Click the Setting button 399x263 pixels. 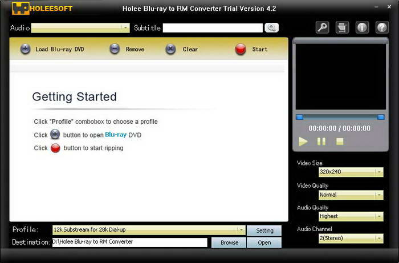pos(264,230)
